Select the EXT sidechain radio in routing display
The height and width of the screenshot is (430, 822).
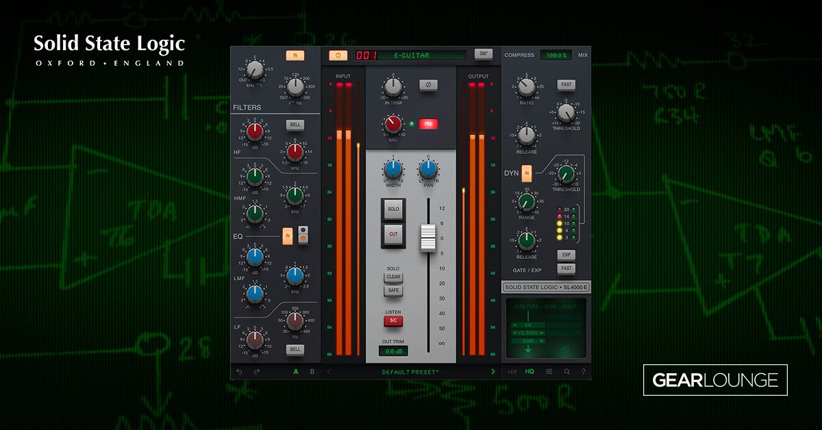tap(564, 307)
